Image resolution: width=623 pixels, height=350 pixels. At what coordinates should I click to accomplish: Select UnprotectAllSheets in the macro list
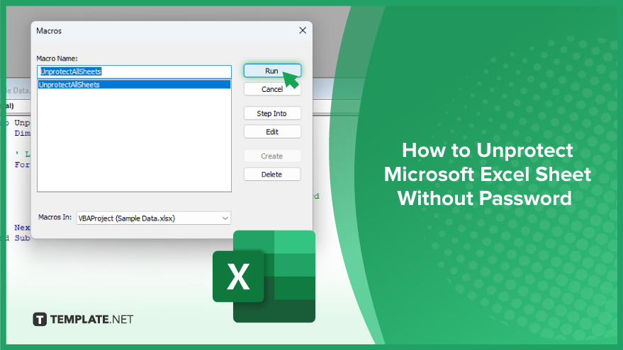coord(134,84)
